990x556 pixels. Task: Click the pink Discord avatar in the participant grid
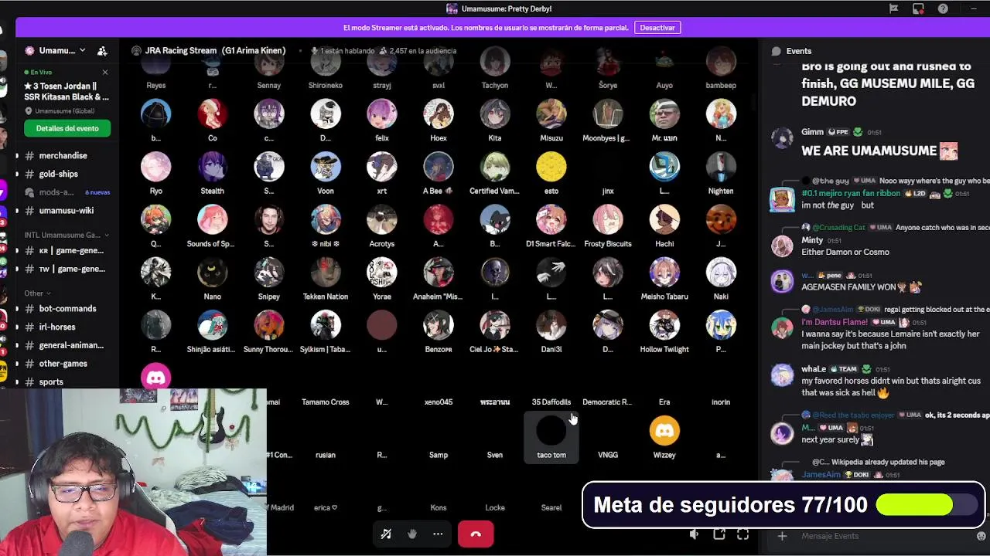156,378
